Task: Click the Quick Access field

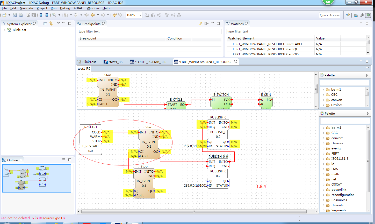Action: [x=330, y=15]
